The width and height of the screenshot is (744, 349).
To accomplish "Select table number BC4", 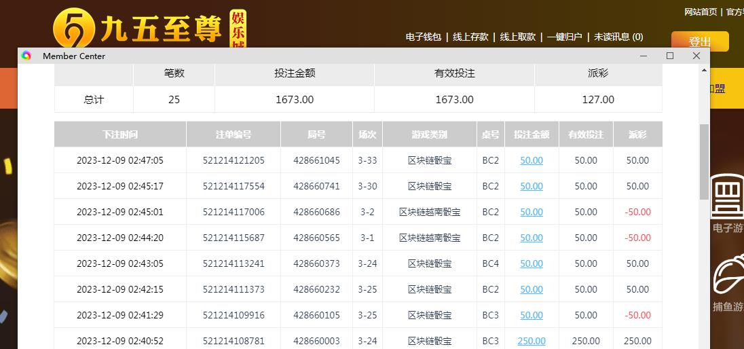I will [x=491, y=263].
